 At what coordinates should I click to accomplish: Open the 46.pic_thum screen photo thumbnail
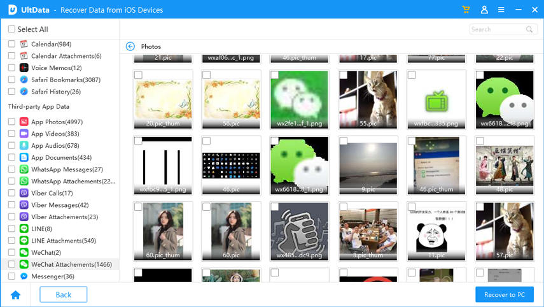pyautogui.click(x=436, y=166)
